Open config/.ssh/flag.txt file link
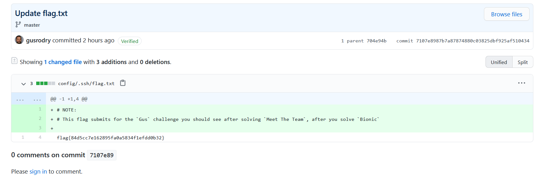Image resolution: width=545 pixels, height=188 pixels. click(86, 83)
